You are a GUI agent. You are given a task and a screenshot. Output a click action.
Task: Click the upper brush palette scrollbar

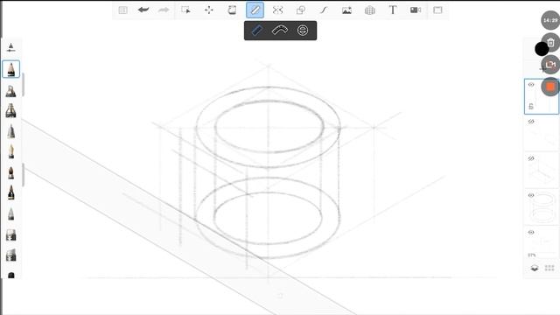coord(24,85)
